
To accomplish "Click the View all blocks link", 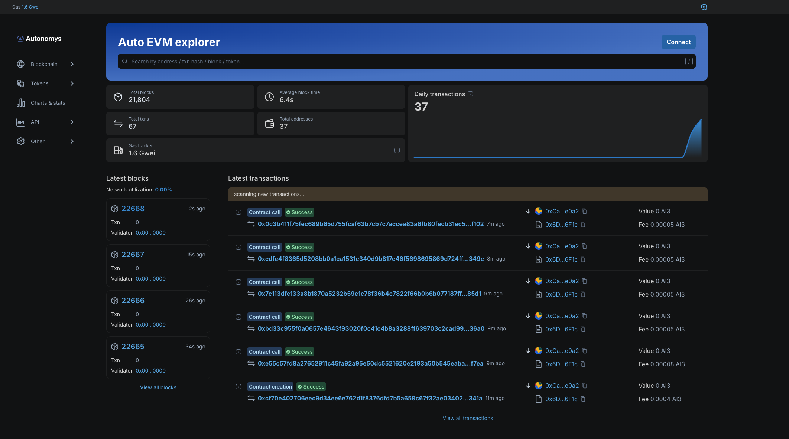I will pos(158,387).
